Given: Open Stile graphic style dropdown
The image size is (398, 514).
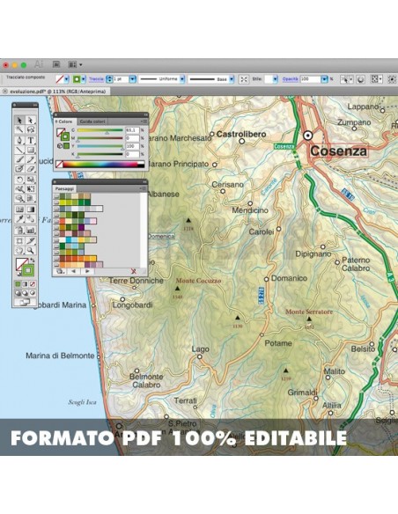Looking at the screenshot, I should 275,79.
